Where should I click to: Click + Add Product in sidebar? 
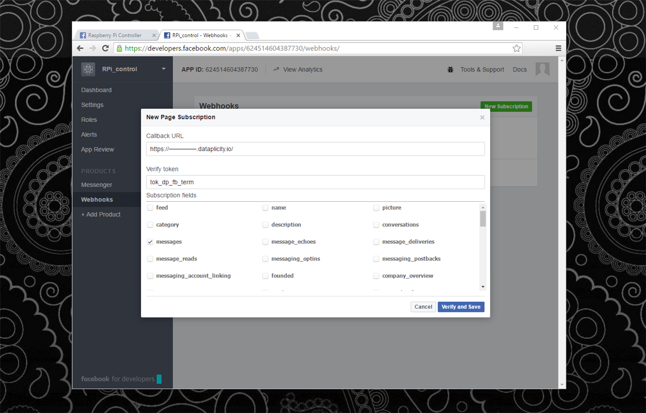(x=101, y=215)
